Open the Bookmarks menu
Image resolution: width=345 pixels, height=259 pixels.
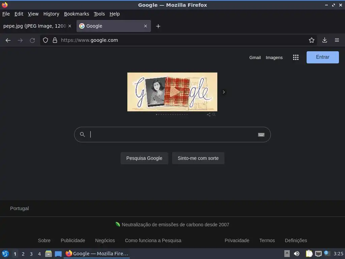coord(76,14)
